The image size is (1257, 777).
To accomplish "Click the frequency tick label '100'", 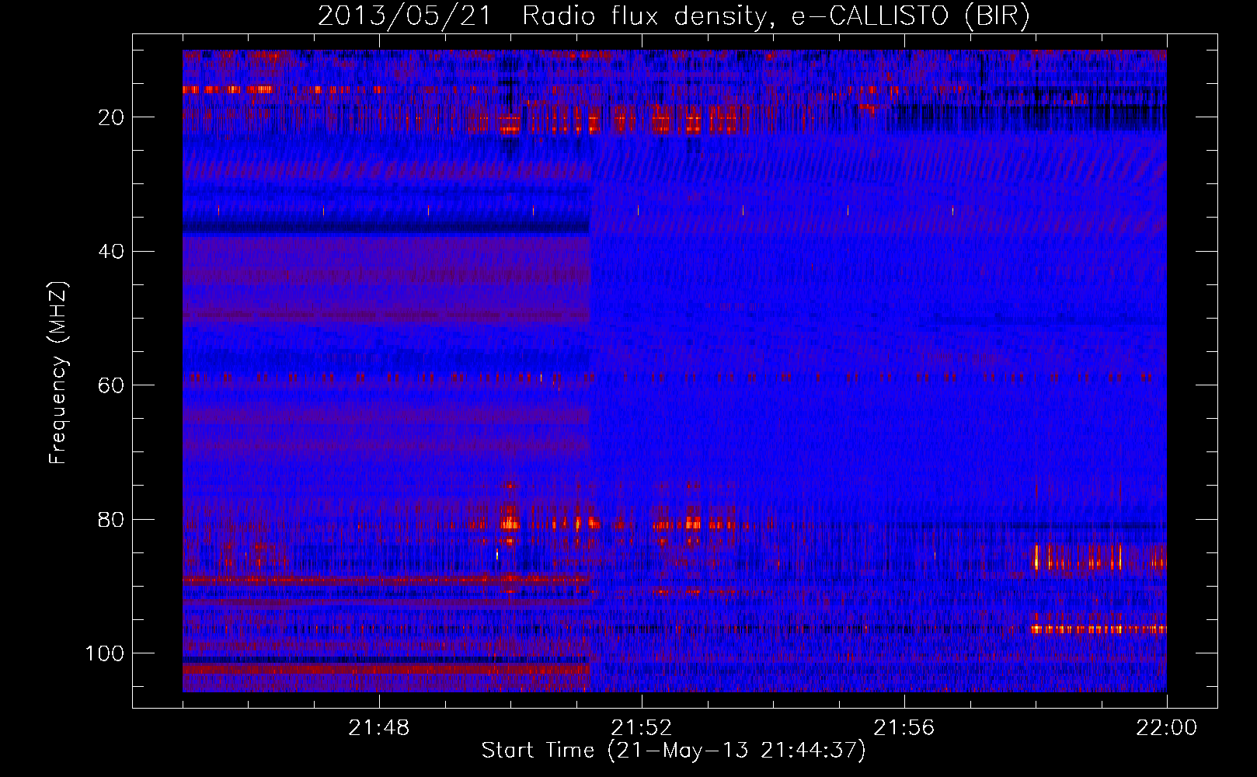I will point(105,653).
